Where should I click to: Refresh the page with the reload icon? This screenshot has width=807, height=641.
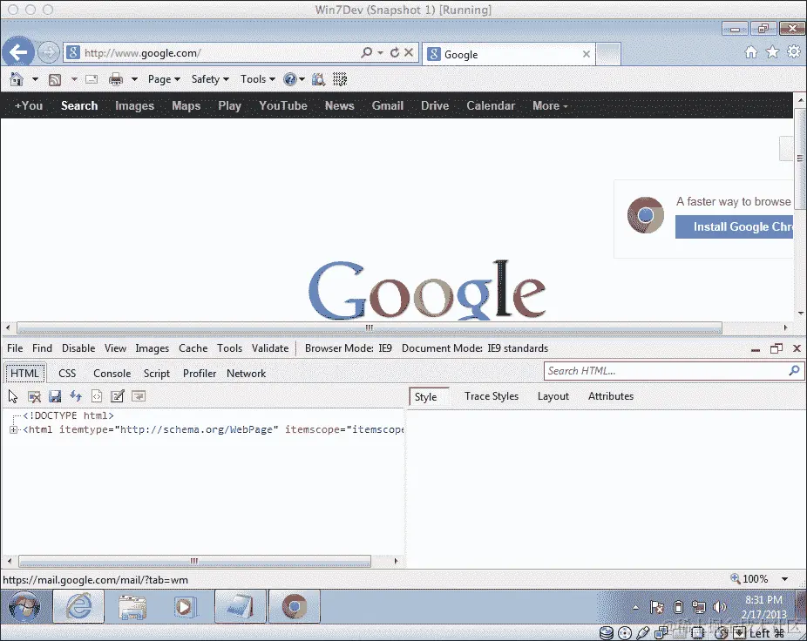click(x=395, y=52)
